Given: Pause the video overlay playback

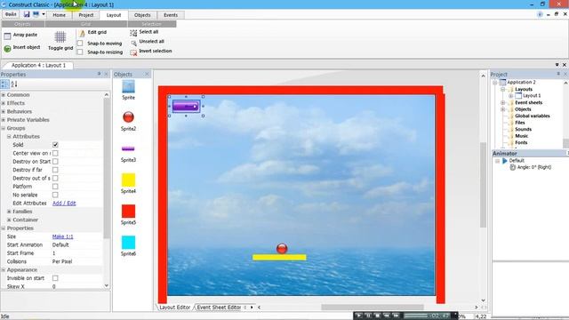Looking at the screenshot, I should coord(368,316).
